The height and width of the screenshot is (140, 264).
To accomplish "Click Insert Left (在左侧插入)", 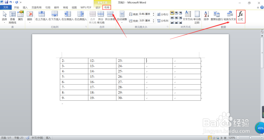I will [x=68, y=16].
